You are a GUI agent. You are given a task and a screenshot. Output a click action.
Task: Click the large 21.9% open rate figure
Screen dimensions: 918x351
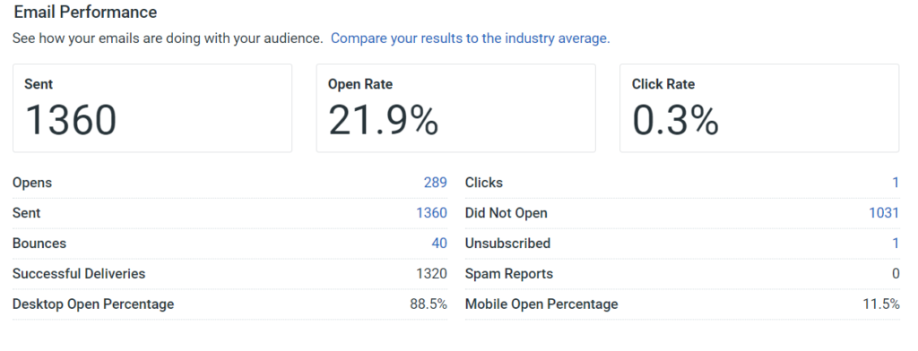coord(384,120)
